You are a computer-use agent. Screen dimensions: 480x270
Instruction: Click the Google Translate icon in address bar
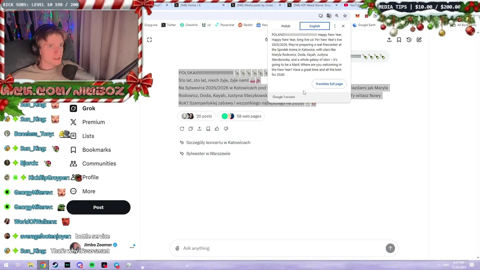click(x=329, y=16)
